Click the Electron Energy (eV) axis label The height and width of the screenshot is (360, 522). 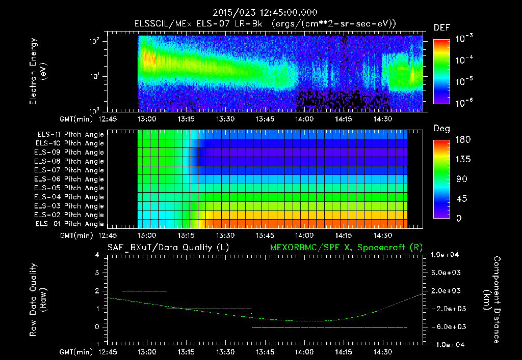(38, 71)
